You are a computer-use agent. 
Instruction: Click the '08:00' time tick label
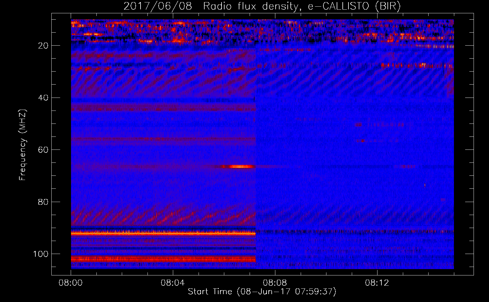[x=71, y=283]
